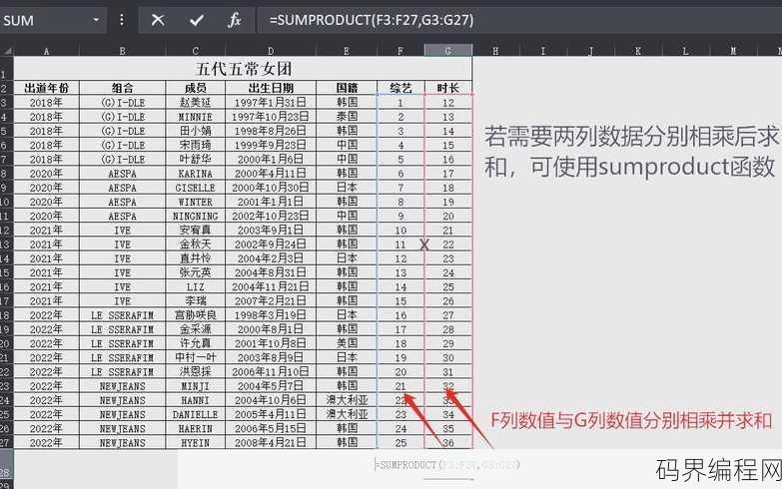Select column D header
Screen dimensions: 782x489
point(271,50)
